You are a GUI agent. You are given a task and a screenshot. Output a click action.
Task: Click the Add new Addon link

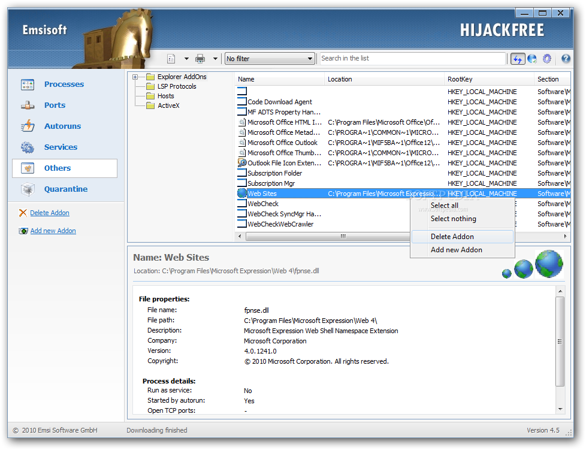click(x=53, y=231)
